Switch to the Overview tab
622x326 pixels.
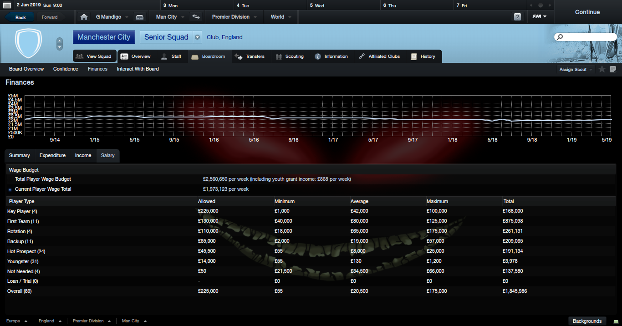point(136,56)
